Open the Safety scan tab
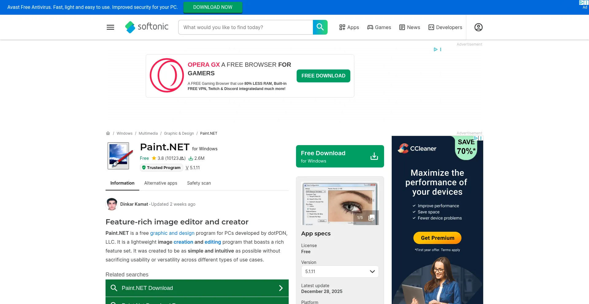The width and height of the screenshot is (589, 304). (x=198, y=183)
